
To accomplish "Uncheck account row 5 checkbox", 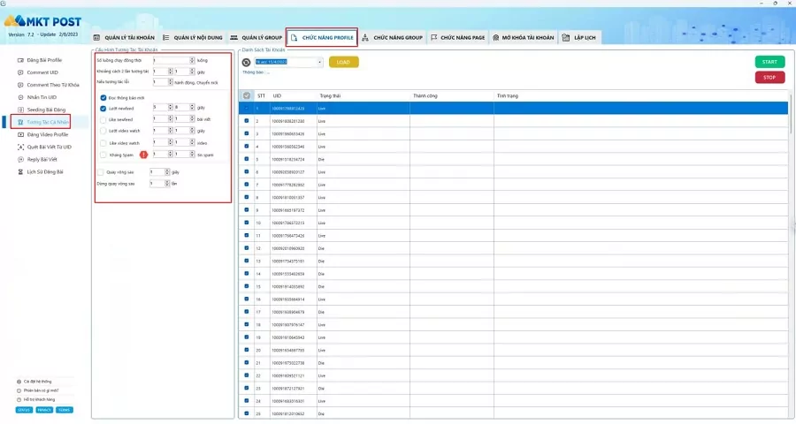I will point(247,159).
